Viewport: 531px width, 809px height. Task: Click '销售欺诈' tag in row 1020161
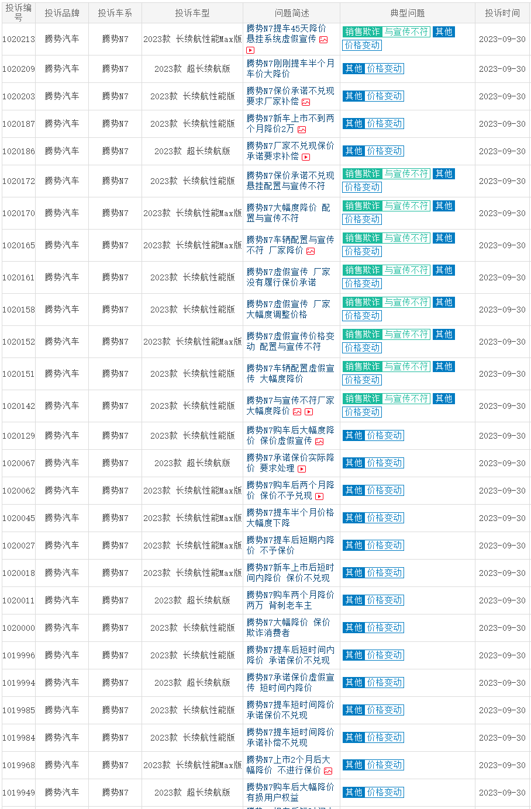pyautogui.click(x=363, y=270)
